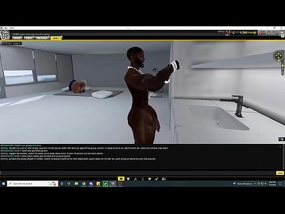Open the graduation cap icon in bottom toolbar

coord(150,179)
